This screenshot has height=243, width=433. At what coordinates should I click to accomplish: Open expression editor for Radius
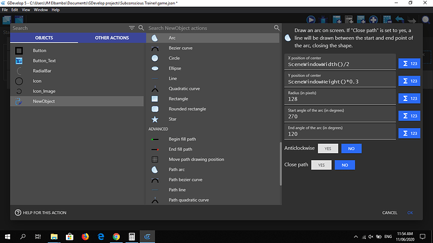click(x=409, y=99)
